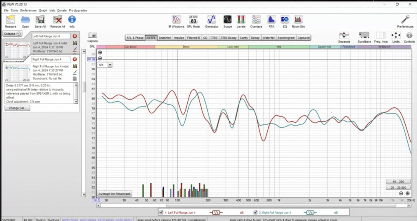Open the Graph menu
Viewport: 417px width, 221px height.
click(x=43, y=10)
